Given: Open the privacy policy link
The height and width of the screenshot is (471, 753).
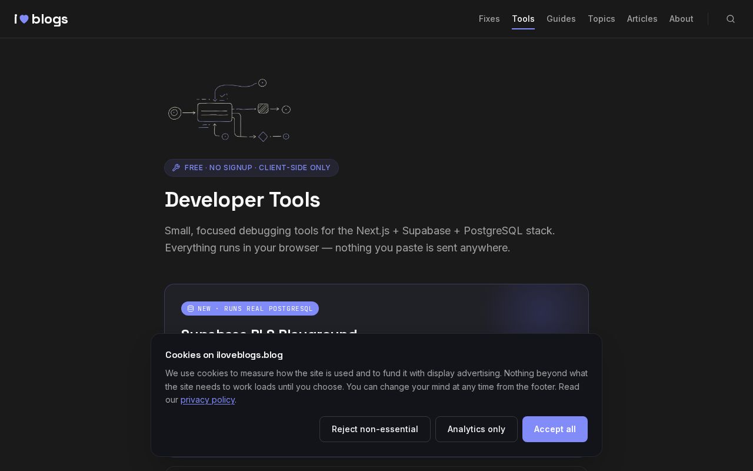Looking at the screenshot, I should (208, 400).
